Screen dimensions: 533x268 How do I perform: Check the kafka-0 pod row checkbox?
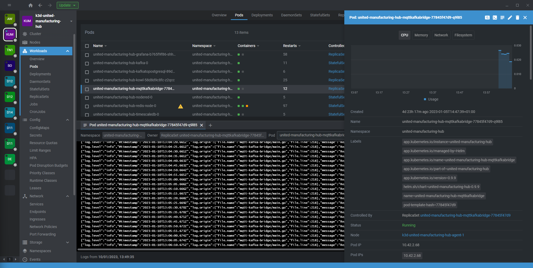pyautogui.click(x=87, y=63)
